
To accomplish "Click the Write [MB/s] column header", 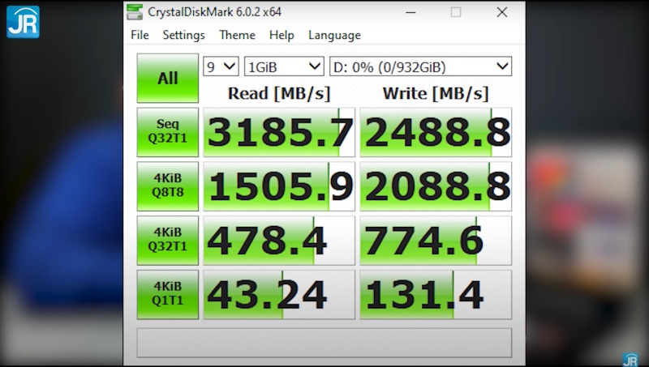I will 436,94.
